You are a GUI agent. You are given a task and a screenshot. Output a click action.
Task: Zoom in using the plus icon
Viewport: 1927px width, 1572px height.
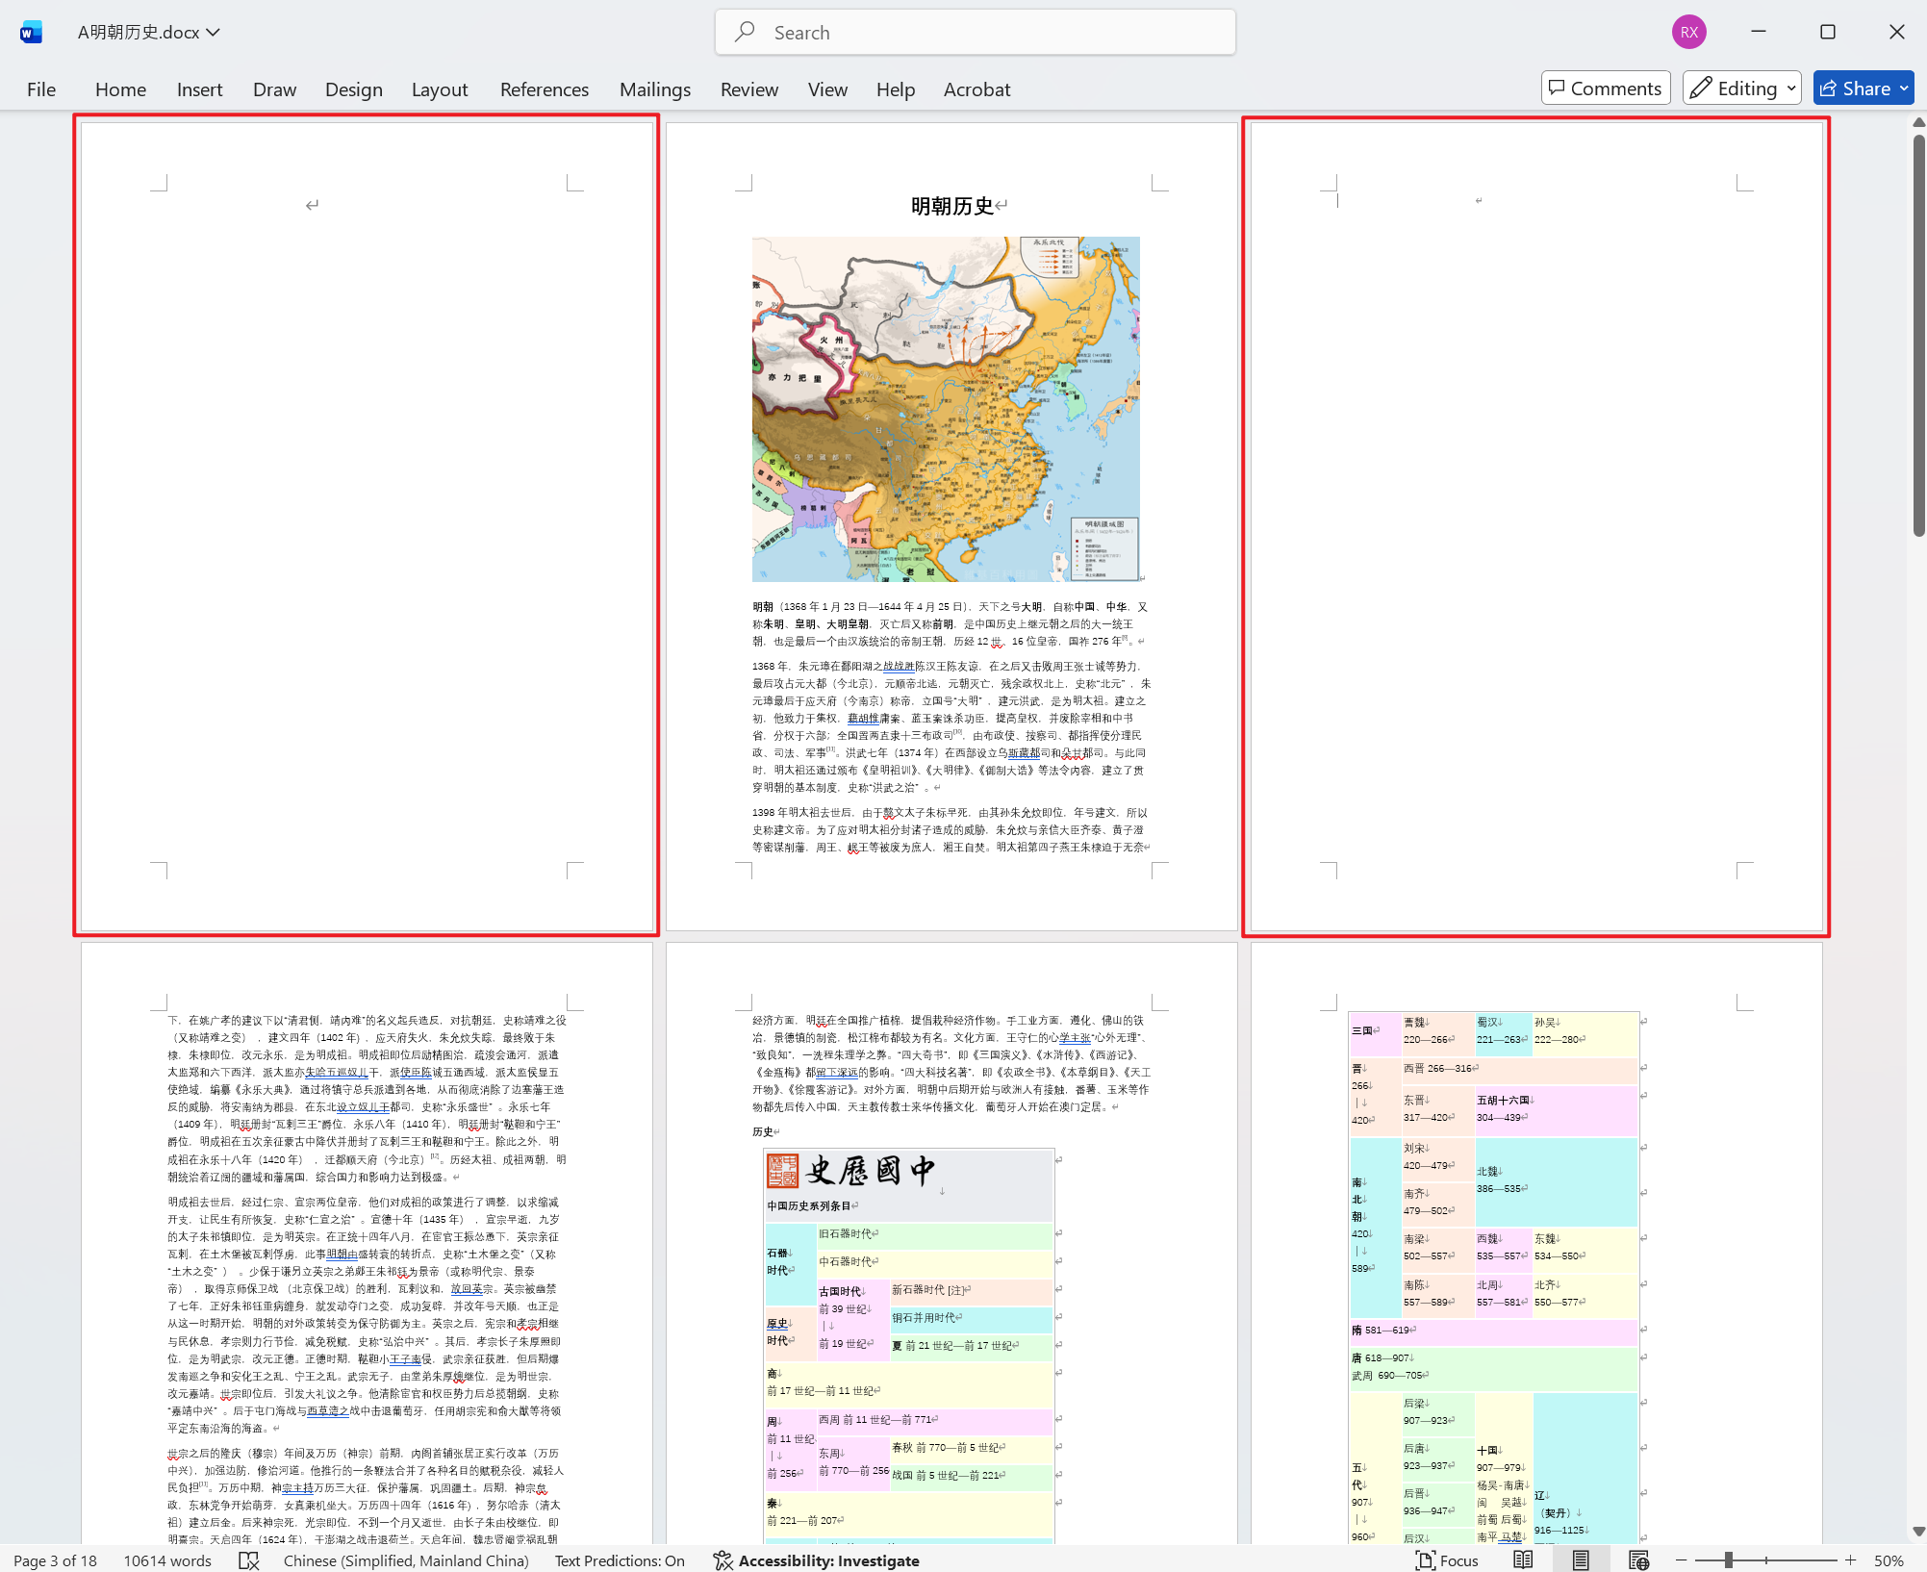coord(1849,1560)
